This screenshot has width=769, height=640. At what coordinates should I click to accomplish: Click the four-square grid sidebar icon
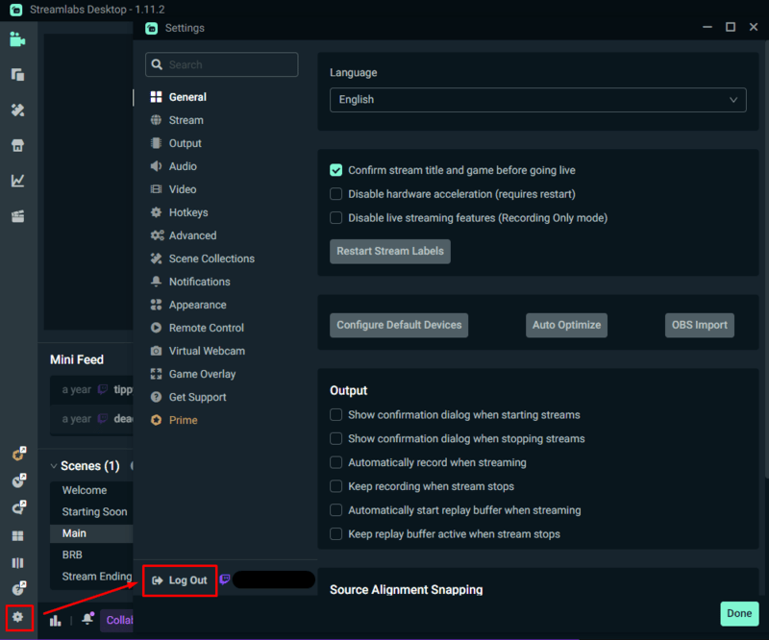(17, 535)
